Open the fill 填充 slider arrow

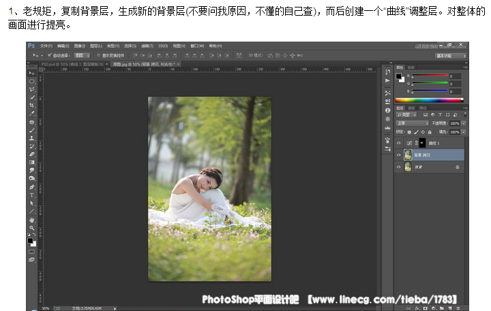[x=464, y=132]
